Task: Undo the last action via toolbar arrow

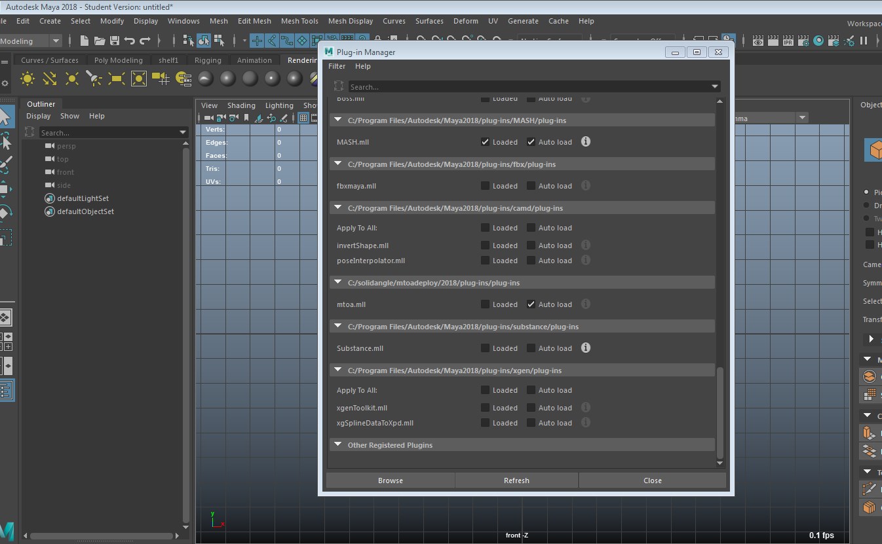Action: pyautogui.click(x=129, y=41)
